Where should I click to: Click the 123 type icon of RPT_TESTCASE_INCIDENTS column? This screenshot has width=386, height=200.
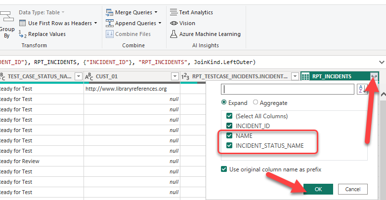click(185, 76)
